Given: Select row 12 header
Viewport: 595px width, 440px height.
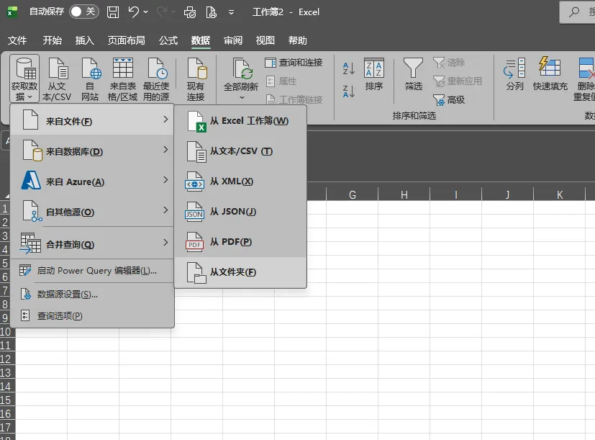Looking at the screenshot, I should (7, 359).
